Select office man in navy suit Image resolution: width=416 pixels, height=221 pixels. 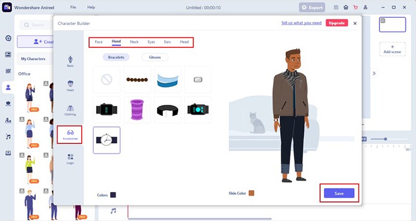pyautogui.click(x=30, y=204)
